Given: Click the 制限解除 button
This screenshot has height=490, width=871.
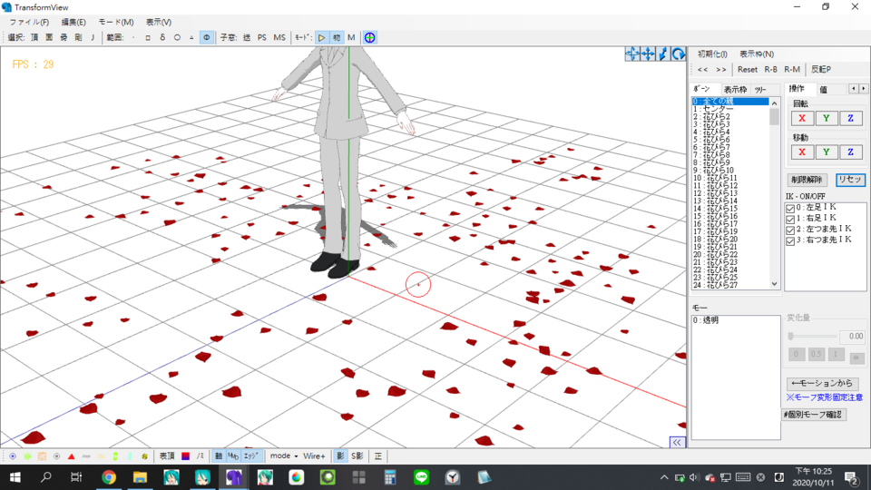Looking at the screenshot, I should coord(807,180).
